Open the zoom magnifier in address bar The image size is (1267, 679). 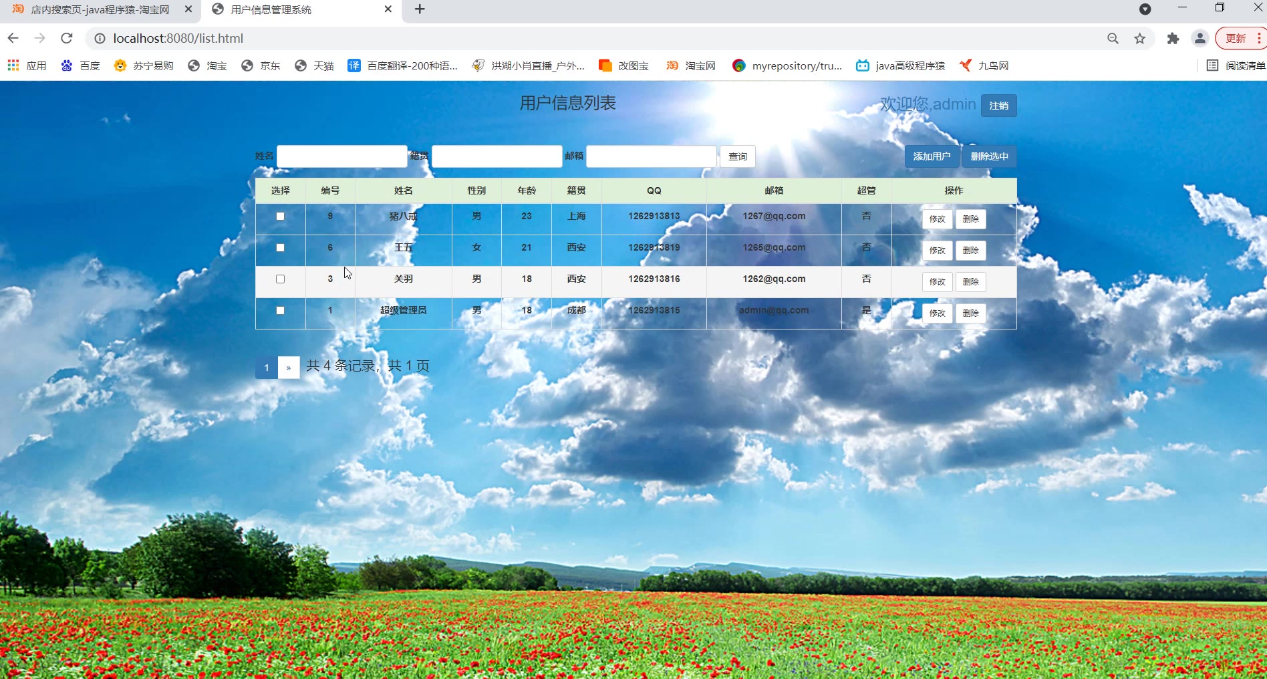point(1113,38)
